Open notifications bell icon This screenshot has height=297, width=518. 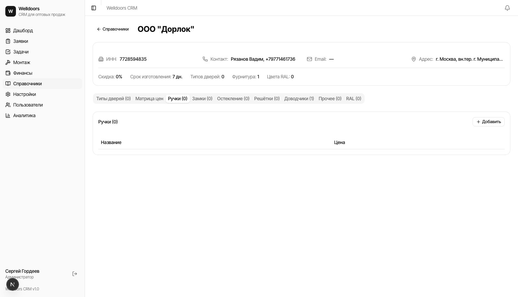point(507,8)
